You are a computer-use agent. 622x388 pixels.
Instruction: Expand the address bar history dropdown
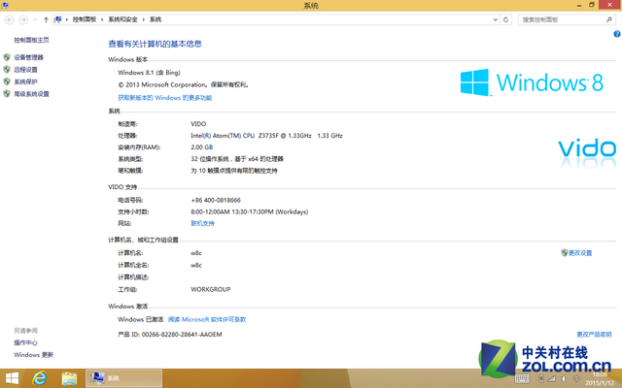[495, 19]
